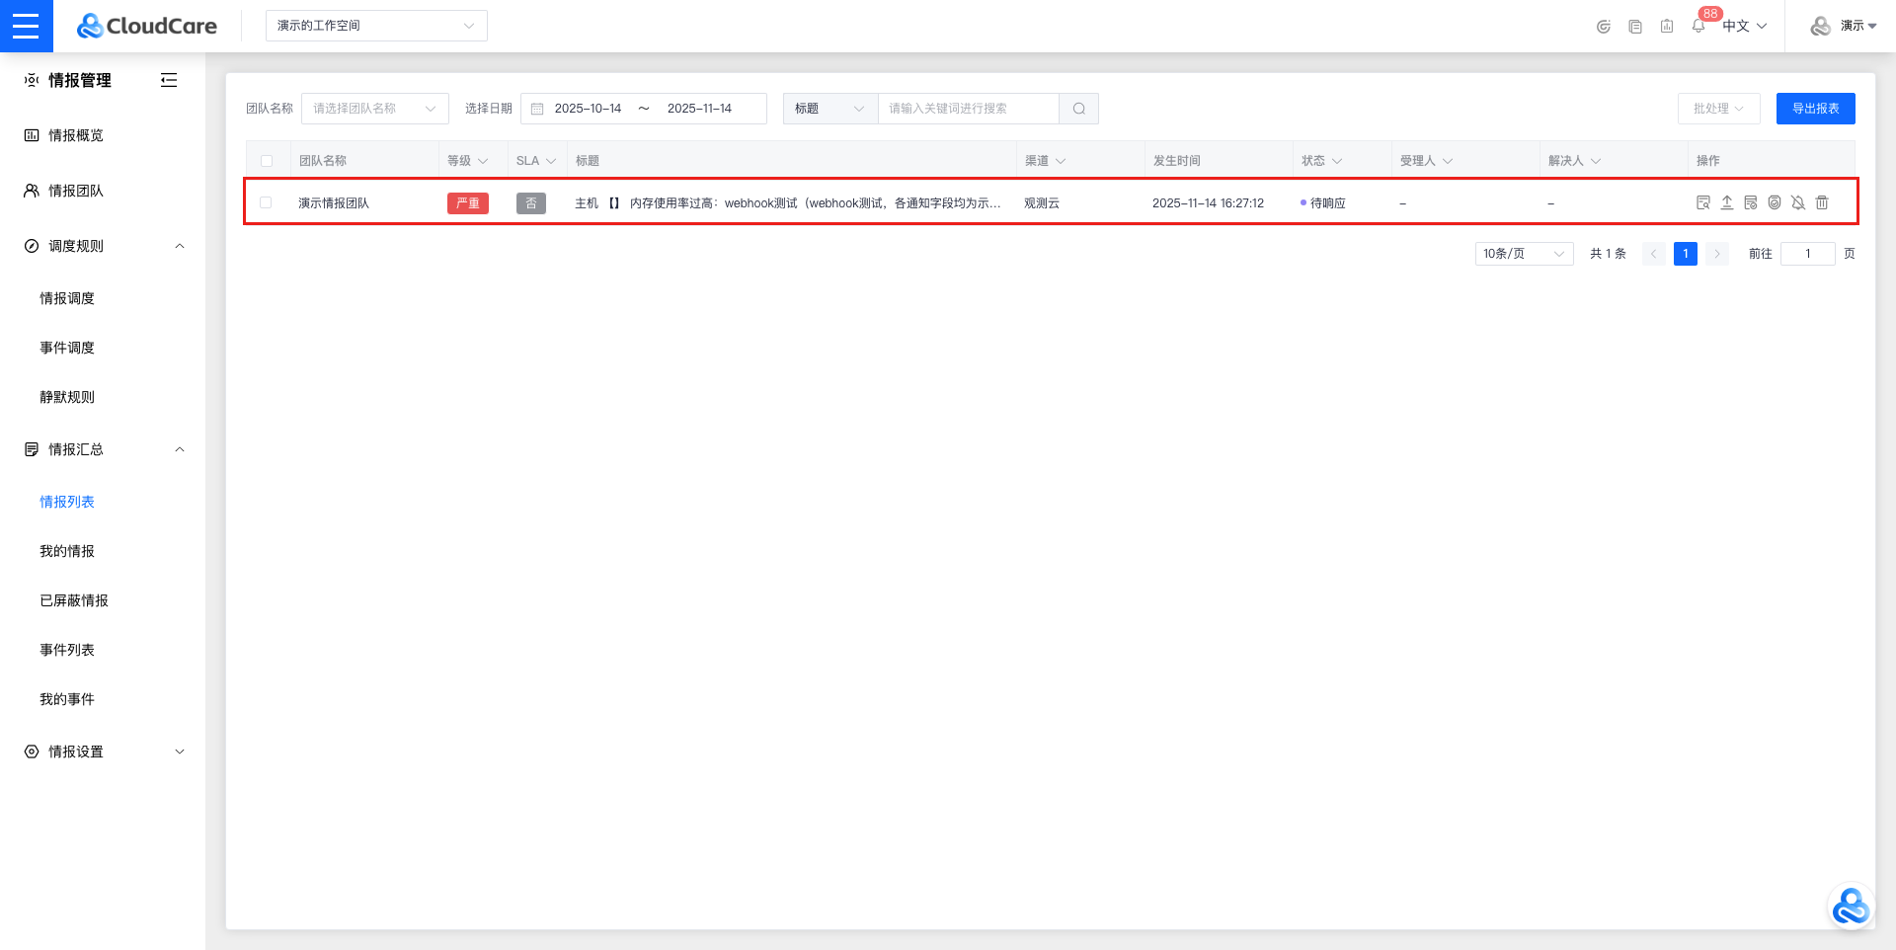
Task: Click the upload arrow icon in the row
Action: tap(1727, 202)
